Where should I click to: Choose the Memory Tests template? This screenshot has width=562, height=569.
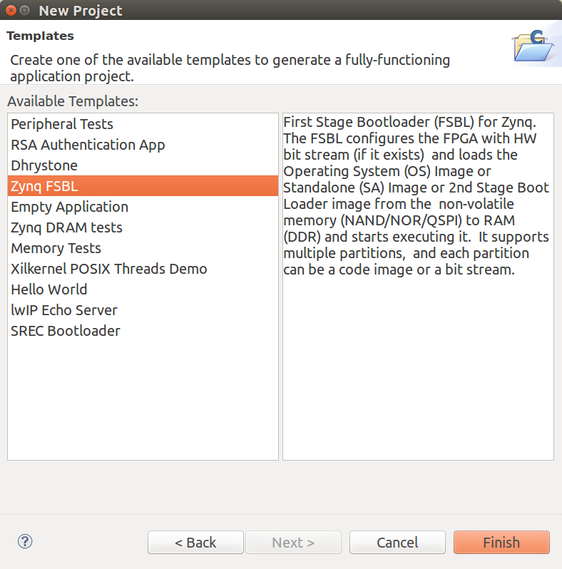(x=56, y=248)
